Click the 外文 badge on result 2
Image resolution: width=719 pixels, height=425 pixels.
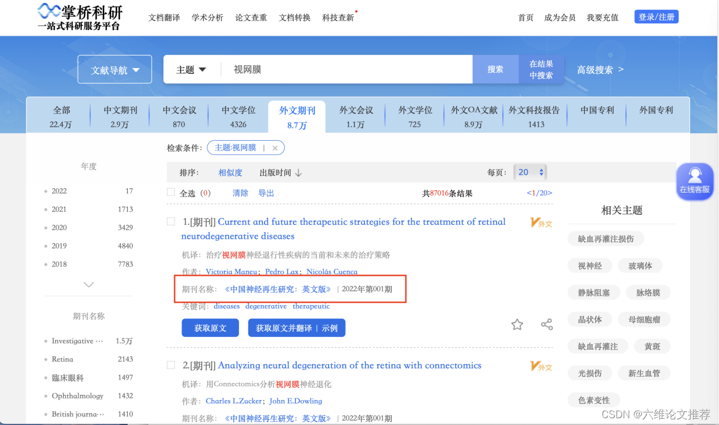coord(541,366)
